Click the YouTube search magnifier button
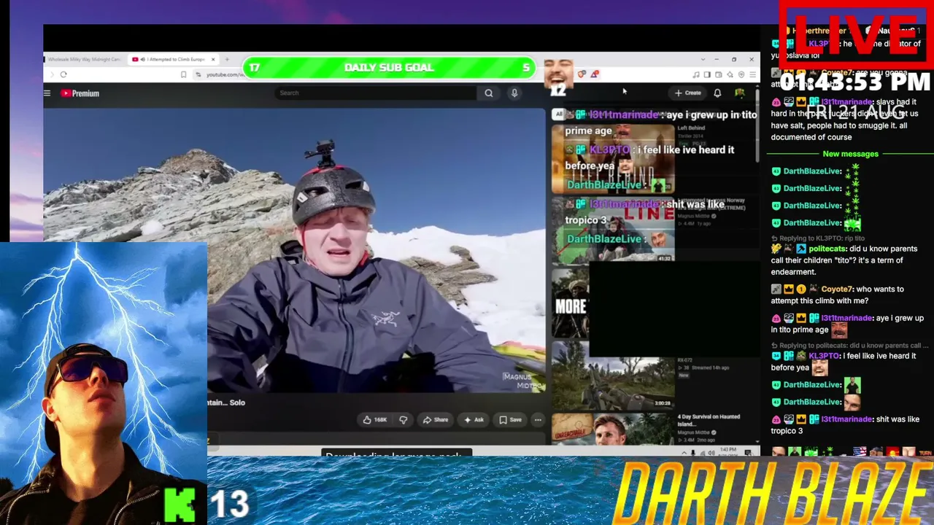934x525 pixels. (x=489, y=93)
